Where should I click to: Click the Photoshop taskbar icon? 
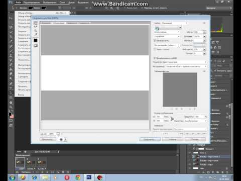(89, 177)
